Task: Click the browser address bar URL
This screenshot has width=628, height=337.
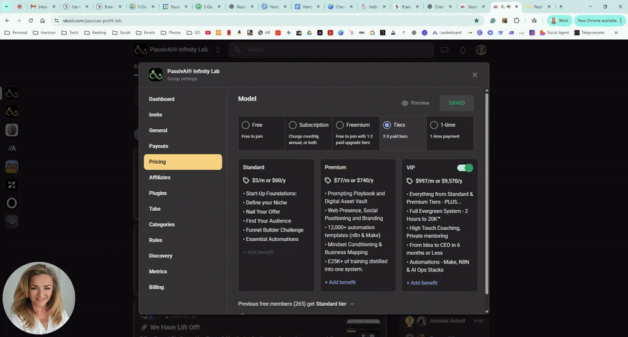Action: pos(92,20)
